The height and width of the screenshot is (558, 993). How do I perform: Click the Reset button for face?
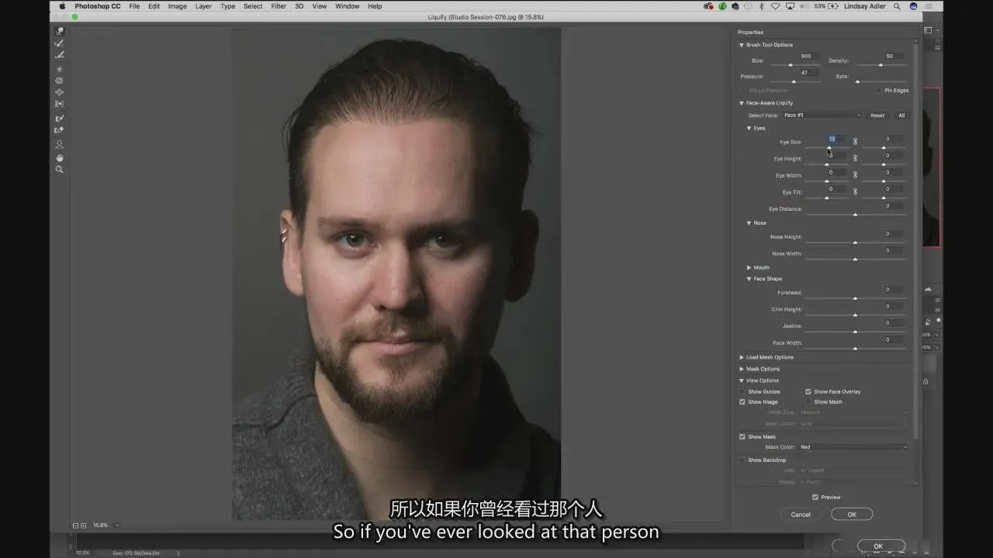pos(877,115)
